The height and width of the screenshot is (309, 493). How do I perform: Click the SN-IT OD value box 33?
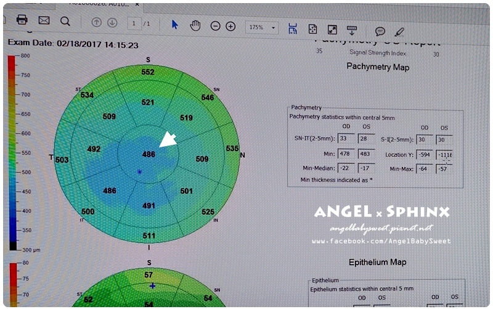click(x=346, y=138)
